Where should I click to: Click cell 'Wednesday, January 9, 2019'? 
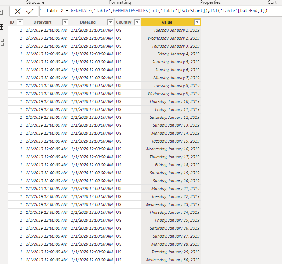(x=171, y=94)
